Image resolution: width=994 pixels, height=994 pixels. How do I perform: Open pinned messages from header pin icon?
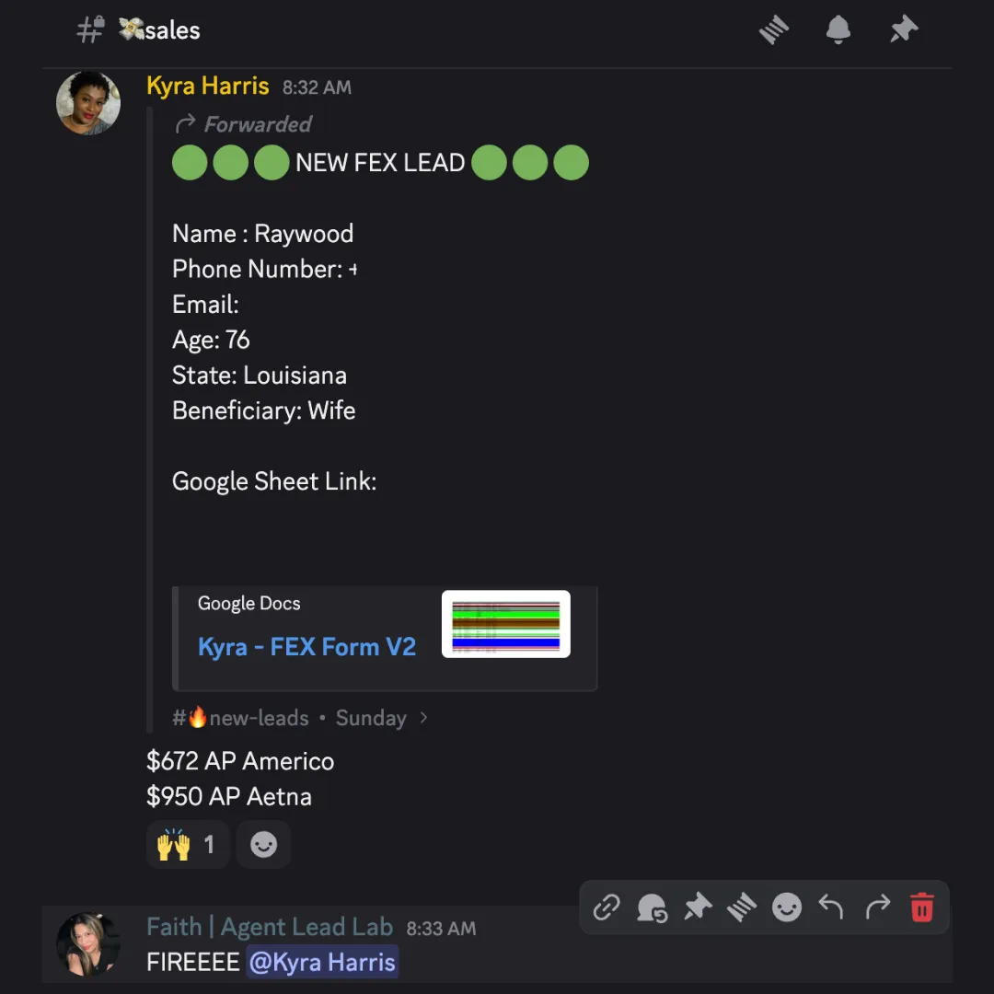click(904, 29)
